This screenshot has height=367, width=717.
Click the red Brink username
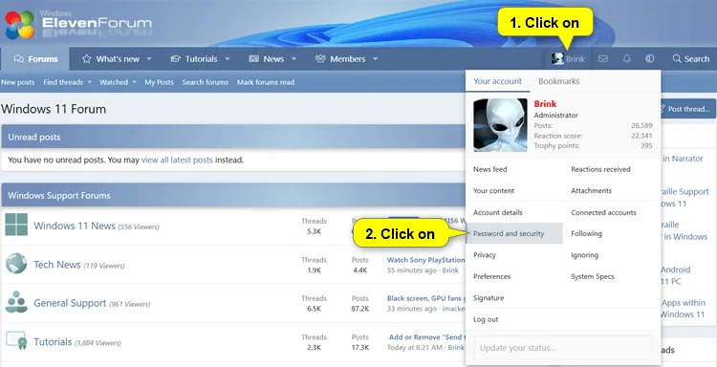[x=545, y=104]
